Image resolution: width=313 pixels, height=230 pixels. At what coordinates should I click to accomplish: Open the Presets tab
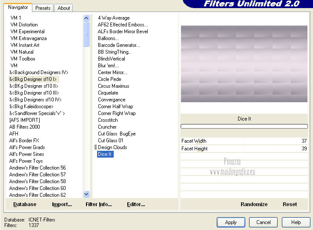[43, 8]
